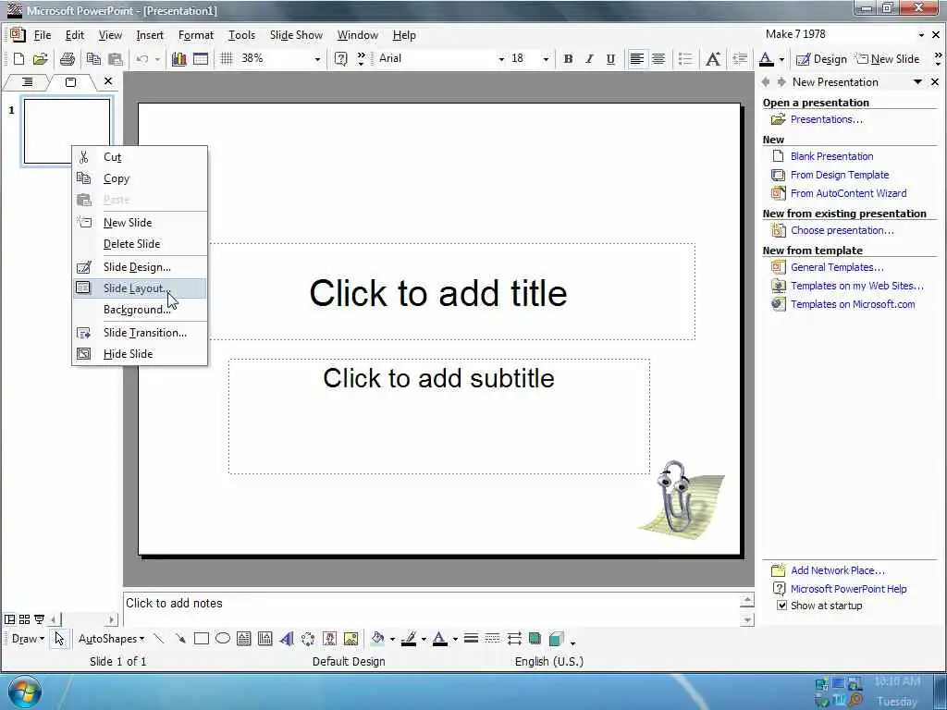Insert a Text Box from the drawing toolbar
Image resolution: width=947 pixels, height=710 pixels.
click(243, 639)
